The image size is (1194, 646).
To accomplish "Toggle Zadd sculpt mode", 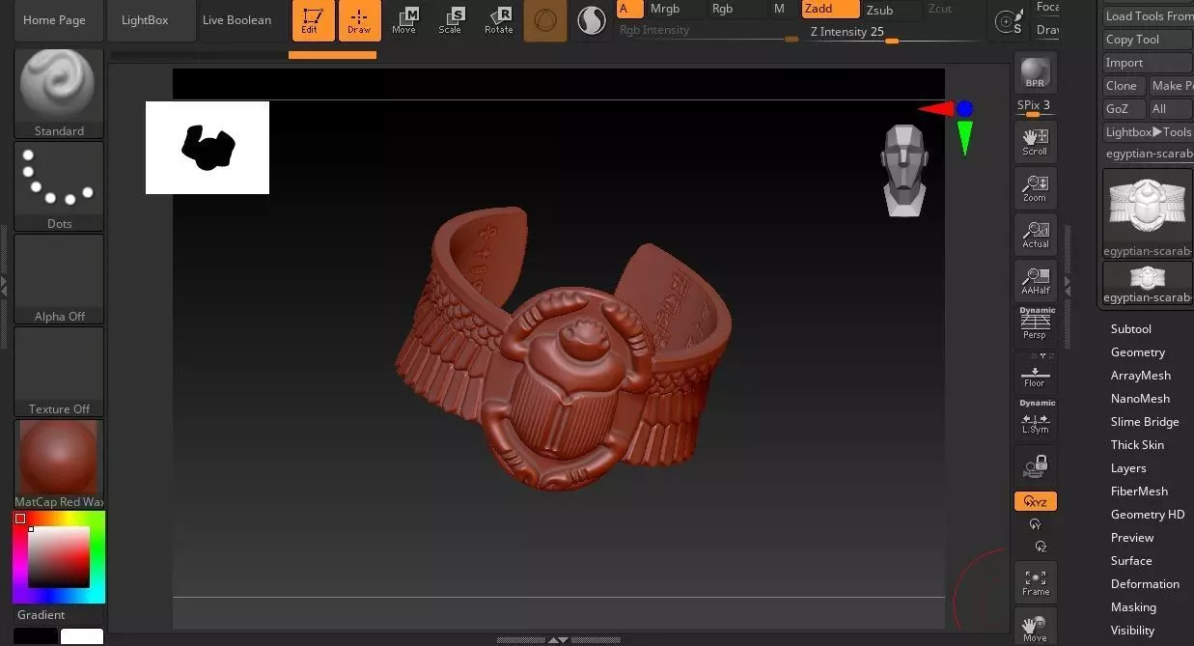I will (830, 9).
